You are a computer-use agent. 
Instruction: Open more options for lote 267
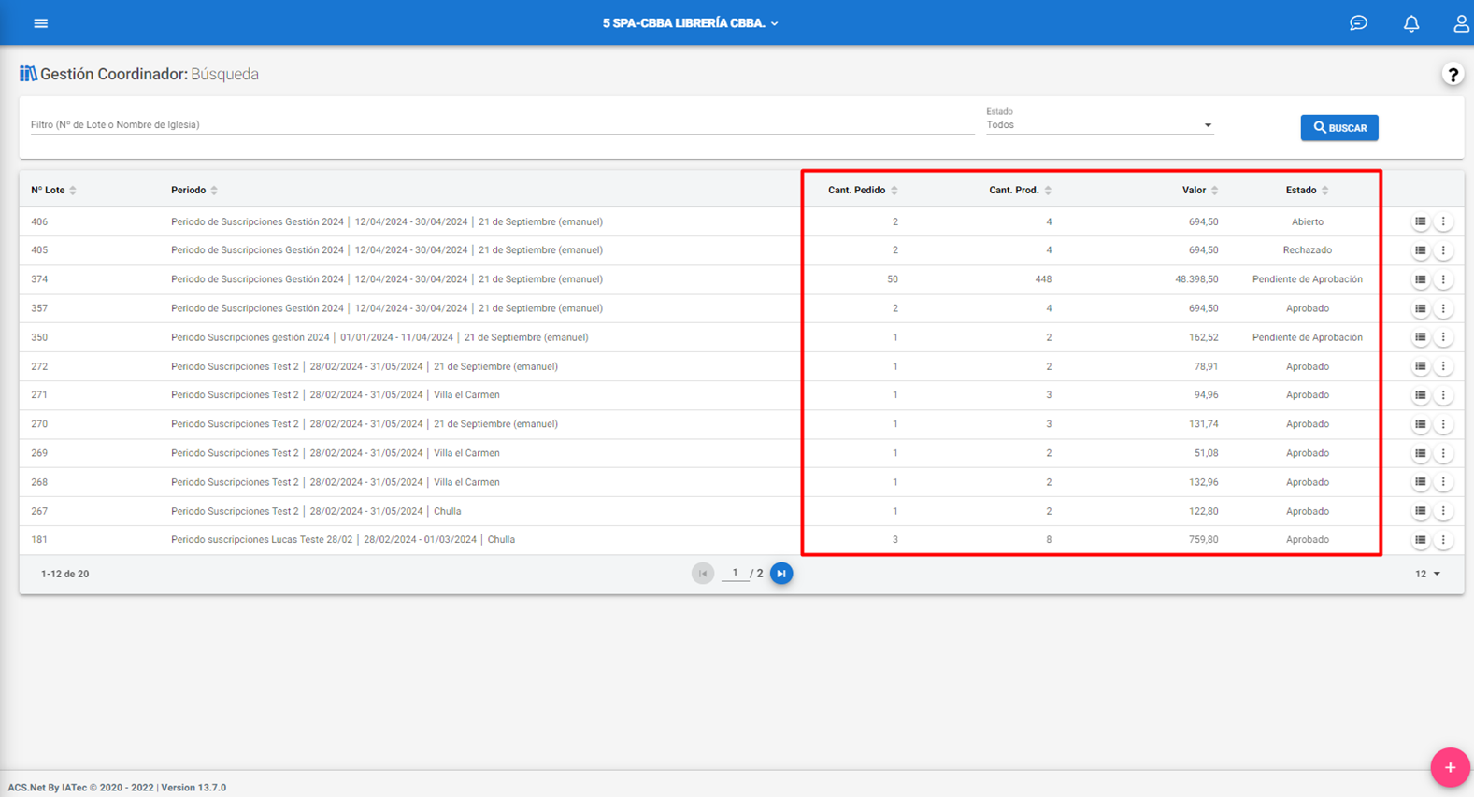[x=1443, y=511]
